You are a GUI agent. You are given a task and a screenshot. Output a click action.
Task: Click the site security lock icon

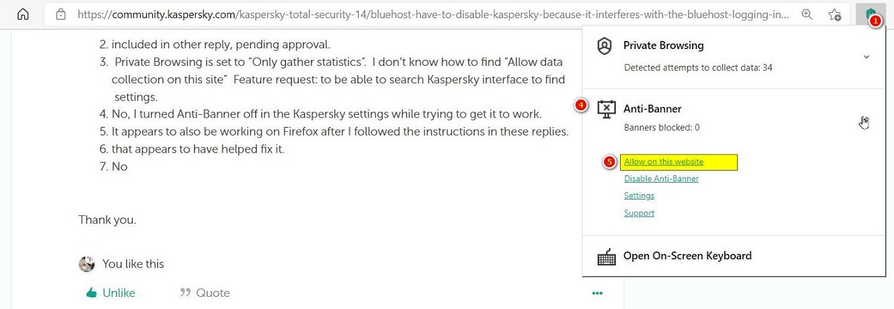click(x=61, y=13)
